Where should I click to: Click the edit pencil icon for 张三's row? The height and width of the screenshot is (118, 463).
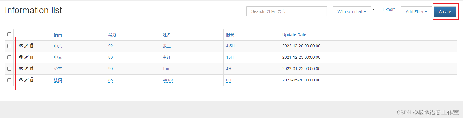[26, 46]
